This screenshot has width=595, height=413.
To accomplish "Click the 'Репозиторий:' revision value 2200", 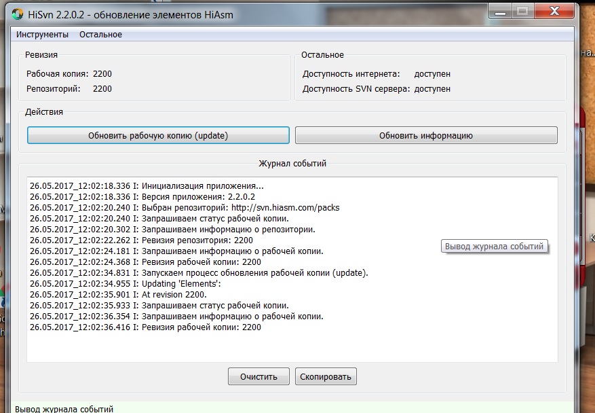I will coord(102,89).
